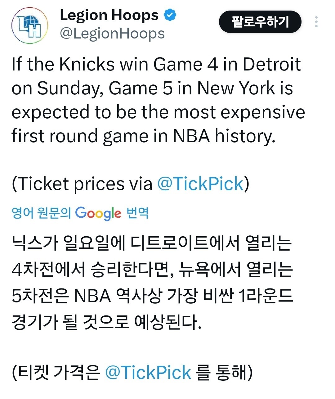Click the line starting 'If the Knicks win'
The height and width of the screenshot is (399, 335).
coord(156,64)
